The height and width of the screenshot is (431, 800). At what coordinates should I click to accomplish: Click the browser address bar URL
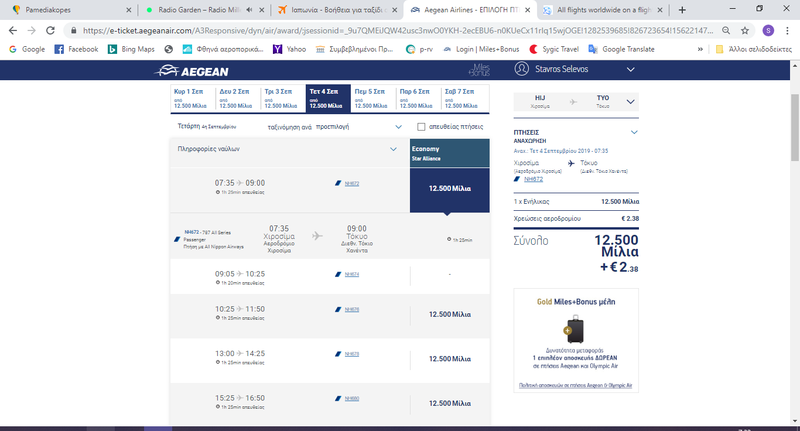398,31
